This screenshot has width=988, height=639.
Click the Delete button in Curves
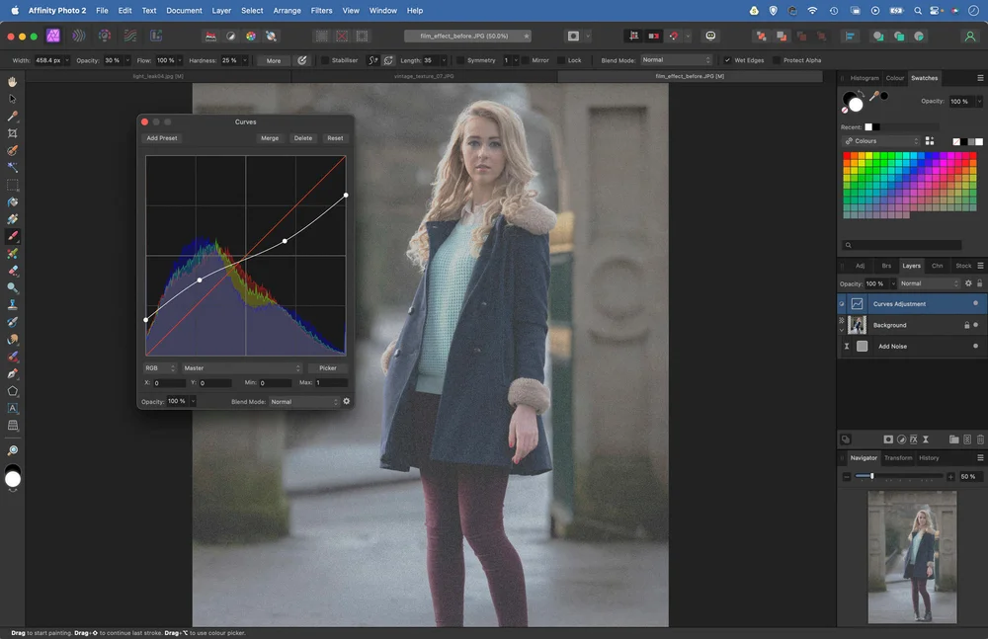(x=303, y=138)
